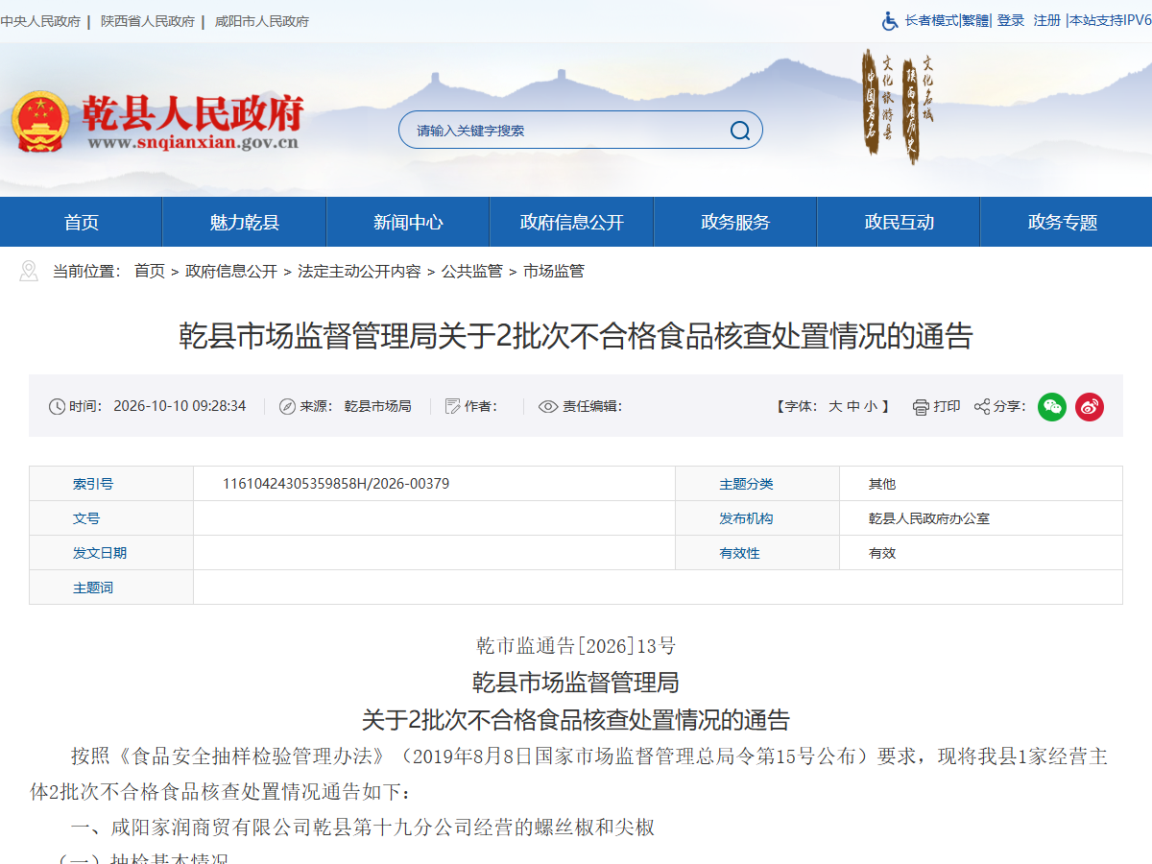Screen dimensions: 1152x864
Task: Click the compass icon beside 来源
Action: [x=287, y=407]
